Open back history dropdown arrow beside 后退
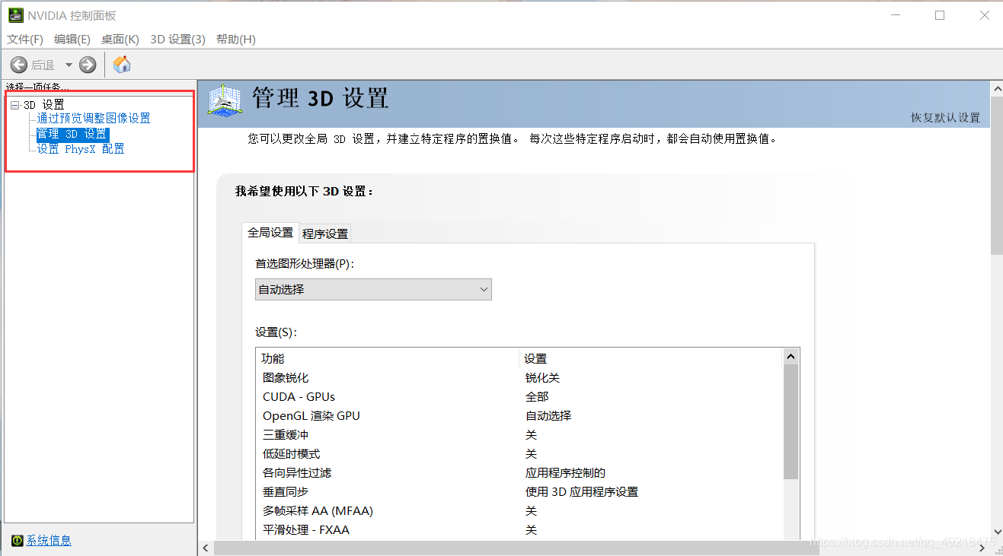This screenshot has width=1003, height=556. pos(69,65)
